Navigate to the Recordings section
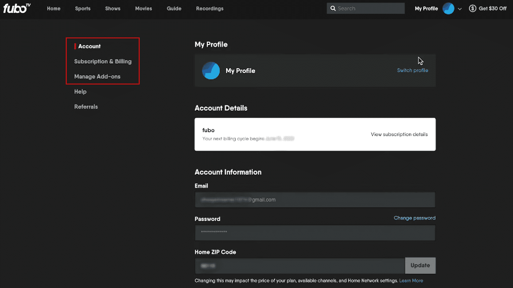513x288 pixels. [x=210, y=9]
